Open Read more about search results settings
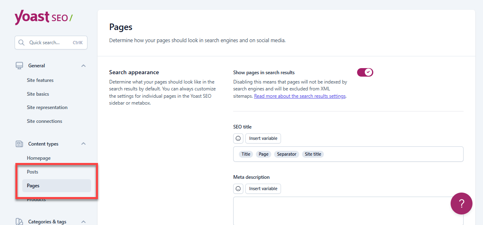The image size is (483, 225). [300, 96]
